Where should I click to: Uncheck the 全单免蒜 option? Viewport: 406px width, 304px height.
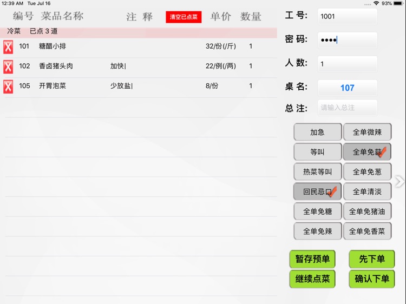pos(367,152)
